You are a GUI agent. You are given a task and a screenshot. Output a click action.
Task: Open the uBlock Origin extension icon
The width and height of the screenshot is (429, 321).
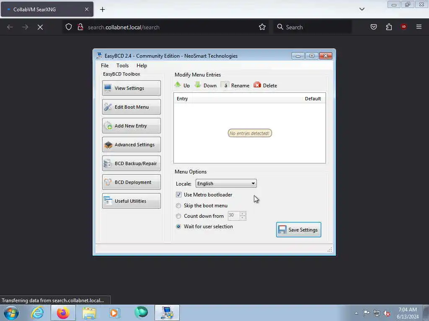coord(403,26)
